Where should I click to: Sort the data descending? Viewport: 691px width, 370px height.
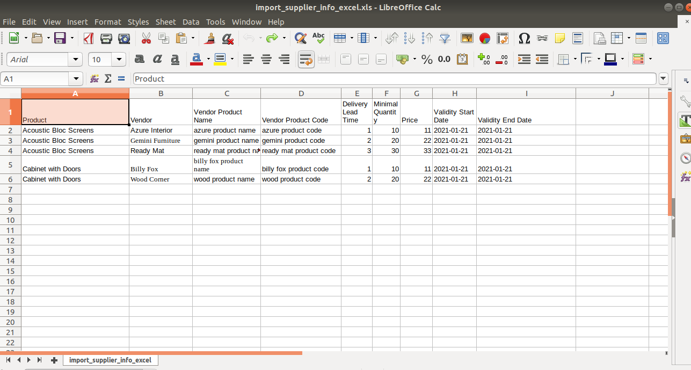[x=427, y=38]
